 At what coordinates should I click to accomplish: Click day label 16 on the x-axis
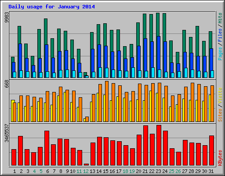pyautogui.click(x=112, y=171)
